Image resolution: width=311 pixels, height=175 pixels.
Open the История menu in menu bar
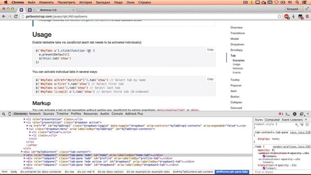[x=86, y=2]
